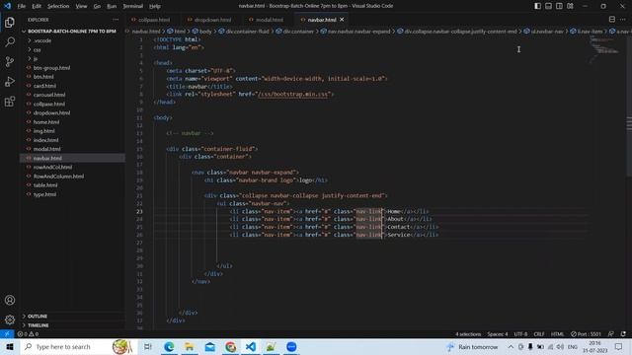Open the View menu
The height and width of the screenshot is (355, 632).
[x=81, y=6]
